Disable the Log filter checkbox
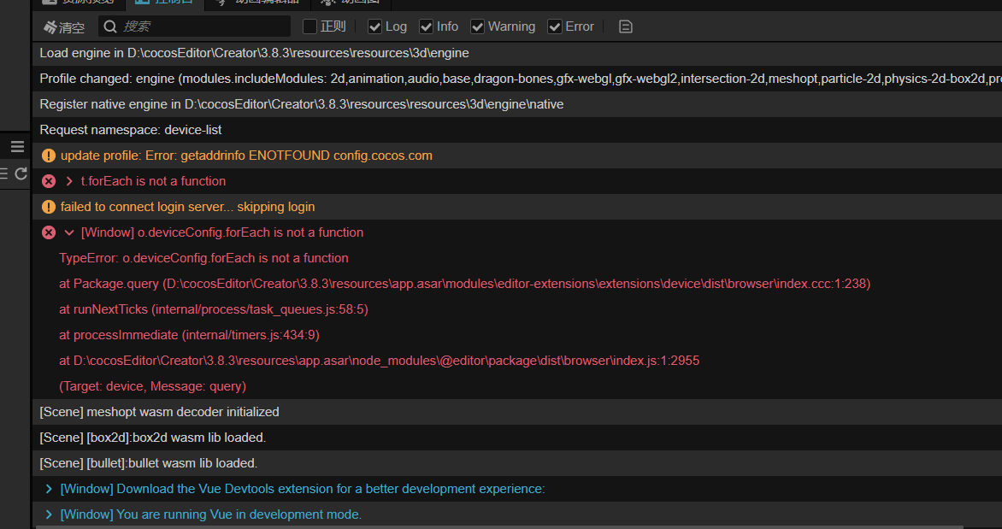The width and height of the screenshot is (1002, 529). (x=374, y=26)
